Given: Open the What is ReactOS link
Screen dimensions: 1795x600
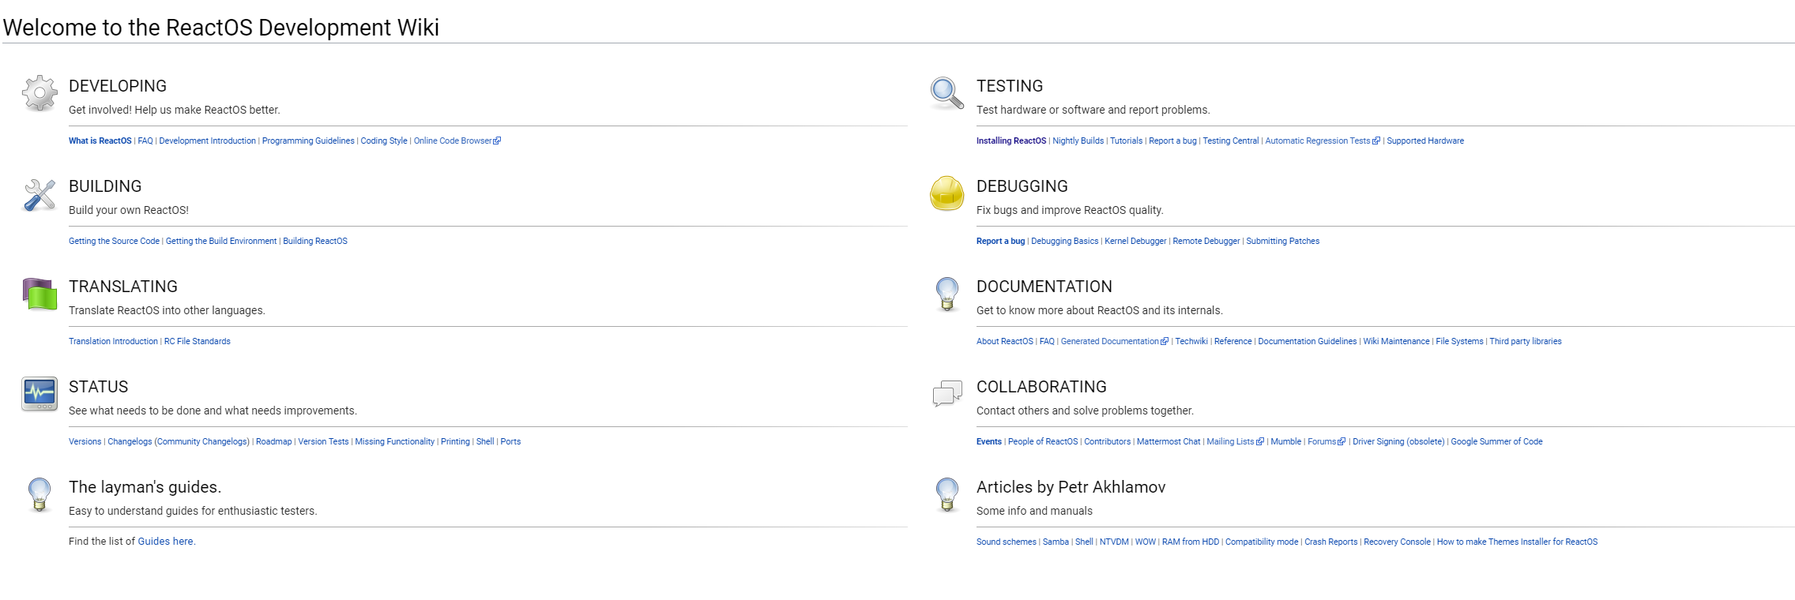Looking at the screenshot, I should click(100, 141).
